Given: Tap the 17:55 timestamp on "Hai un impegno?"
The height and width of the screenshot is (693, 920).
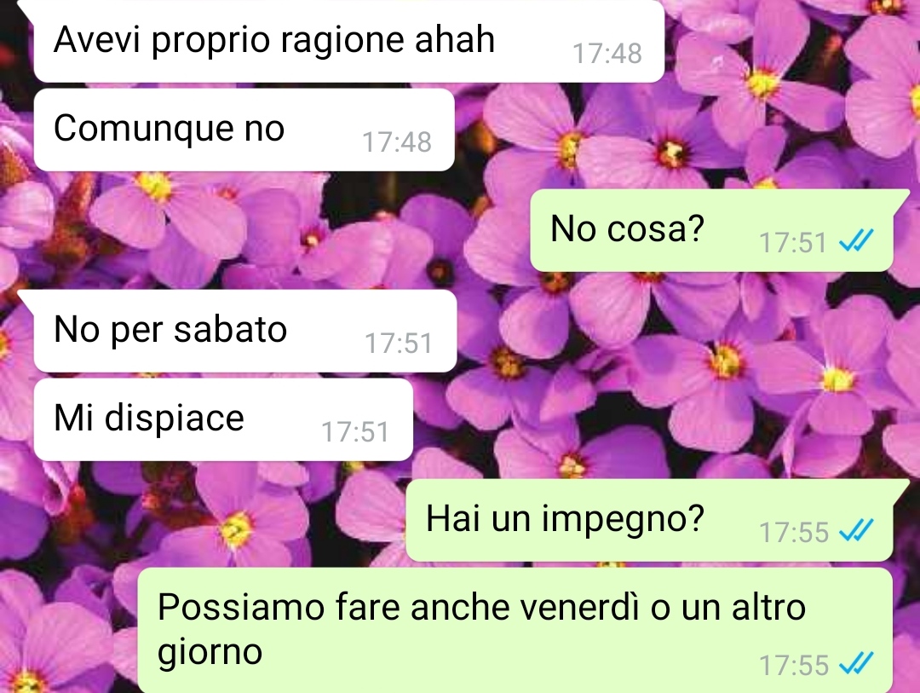Looking at the screenshot, I should [794, 533].
